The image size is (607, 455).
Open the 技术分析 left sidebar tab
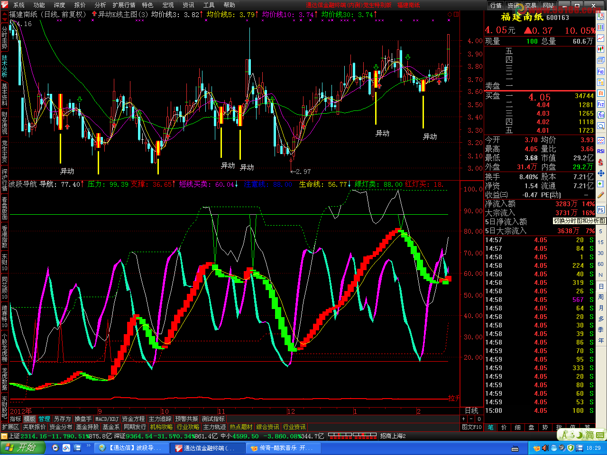coord(4,66)
